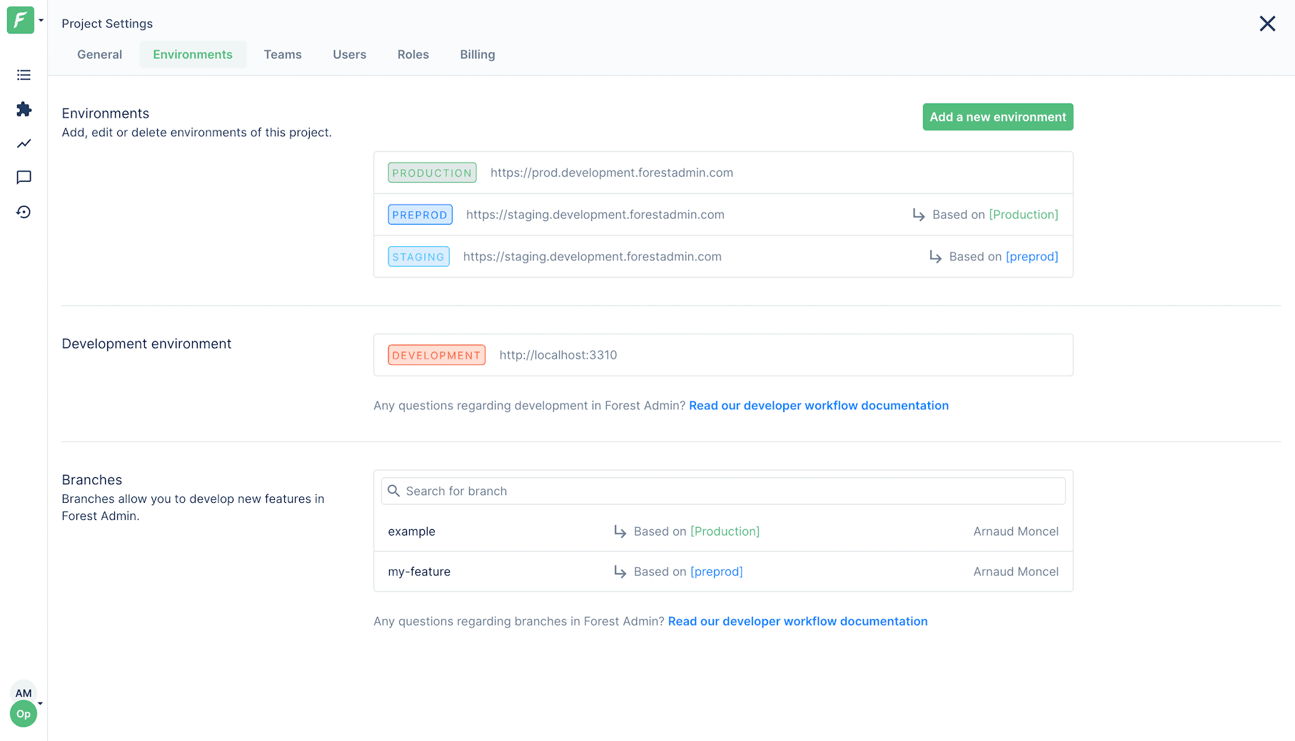Open the Roles tab
Viewport: 1295px width, 741px height.
(x=413, y=54)
